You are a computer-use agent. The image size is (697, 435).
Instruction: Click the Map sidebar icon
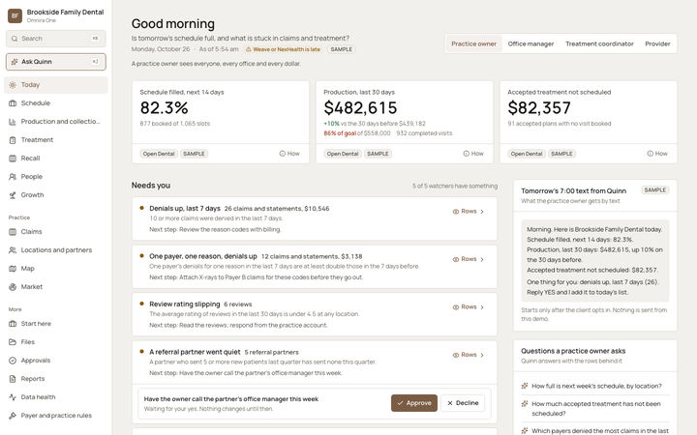pyautogui.click(x=13, y=269)
